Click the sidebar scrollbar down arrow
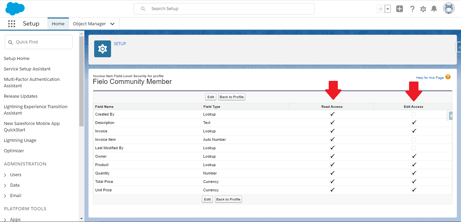The width and height of the screenshot is (461, 222). [81, 219]
